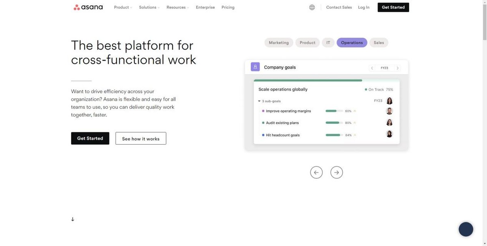
Task: Open the chat bubble widget
Action: 465,229
